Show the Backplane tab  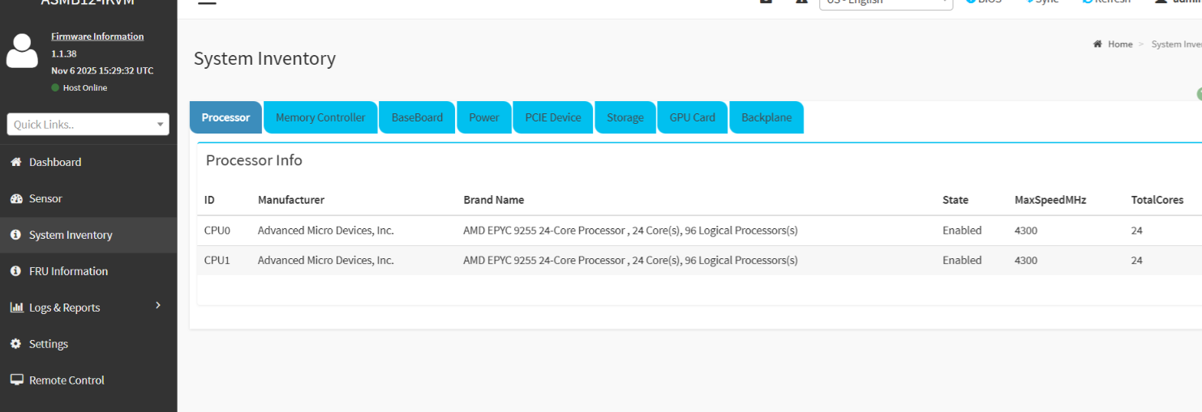coord(766,117)
